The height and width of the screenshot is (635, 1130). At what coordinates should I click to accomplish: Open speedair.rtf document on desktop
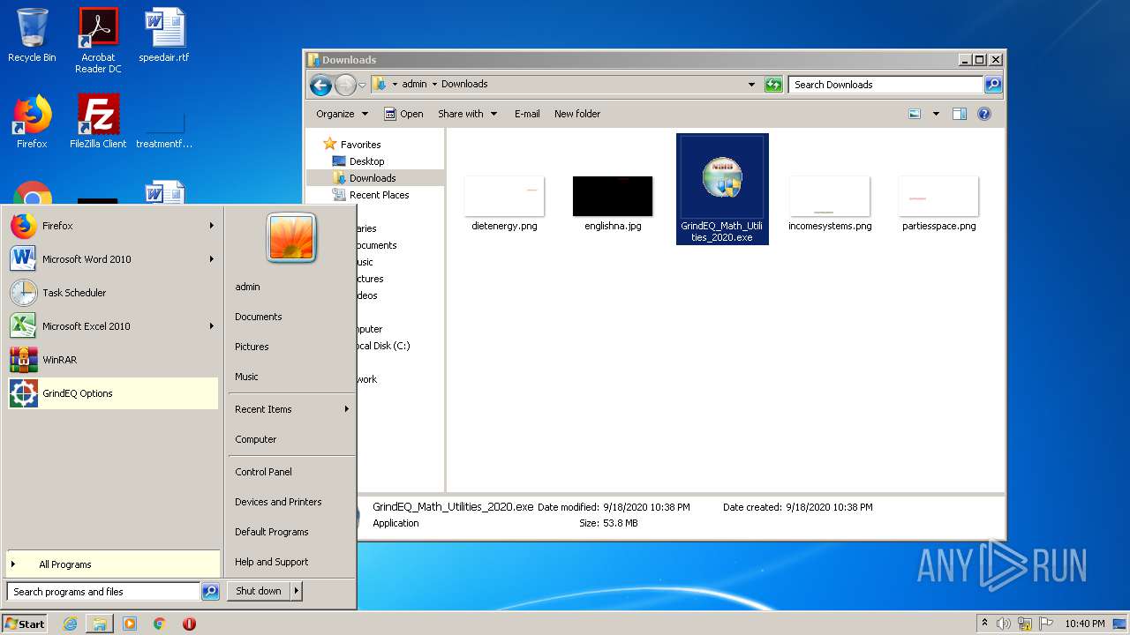[164, 35]
